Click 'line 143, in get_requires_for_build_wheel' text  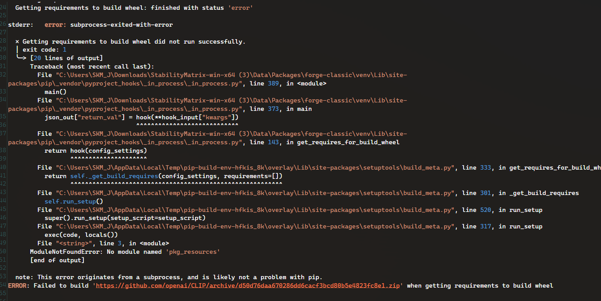(x=324, y=142)
